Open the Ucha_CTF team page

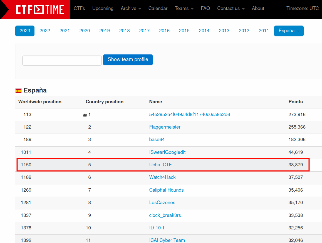(x=160, y=165)
